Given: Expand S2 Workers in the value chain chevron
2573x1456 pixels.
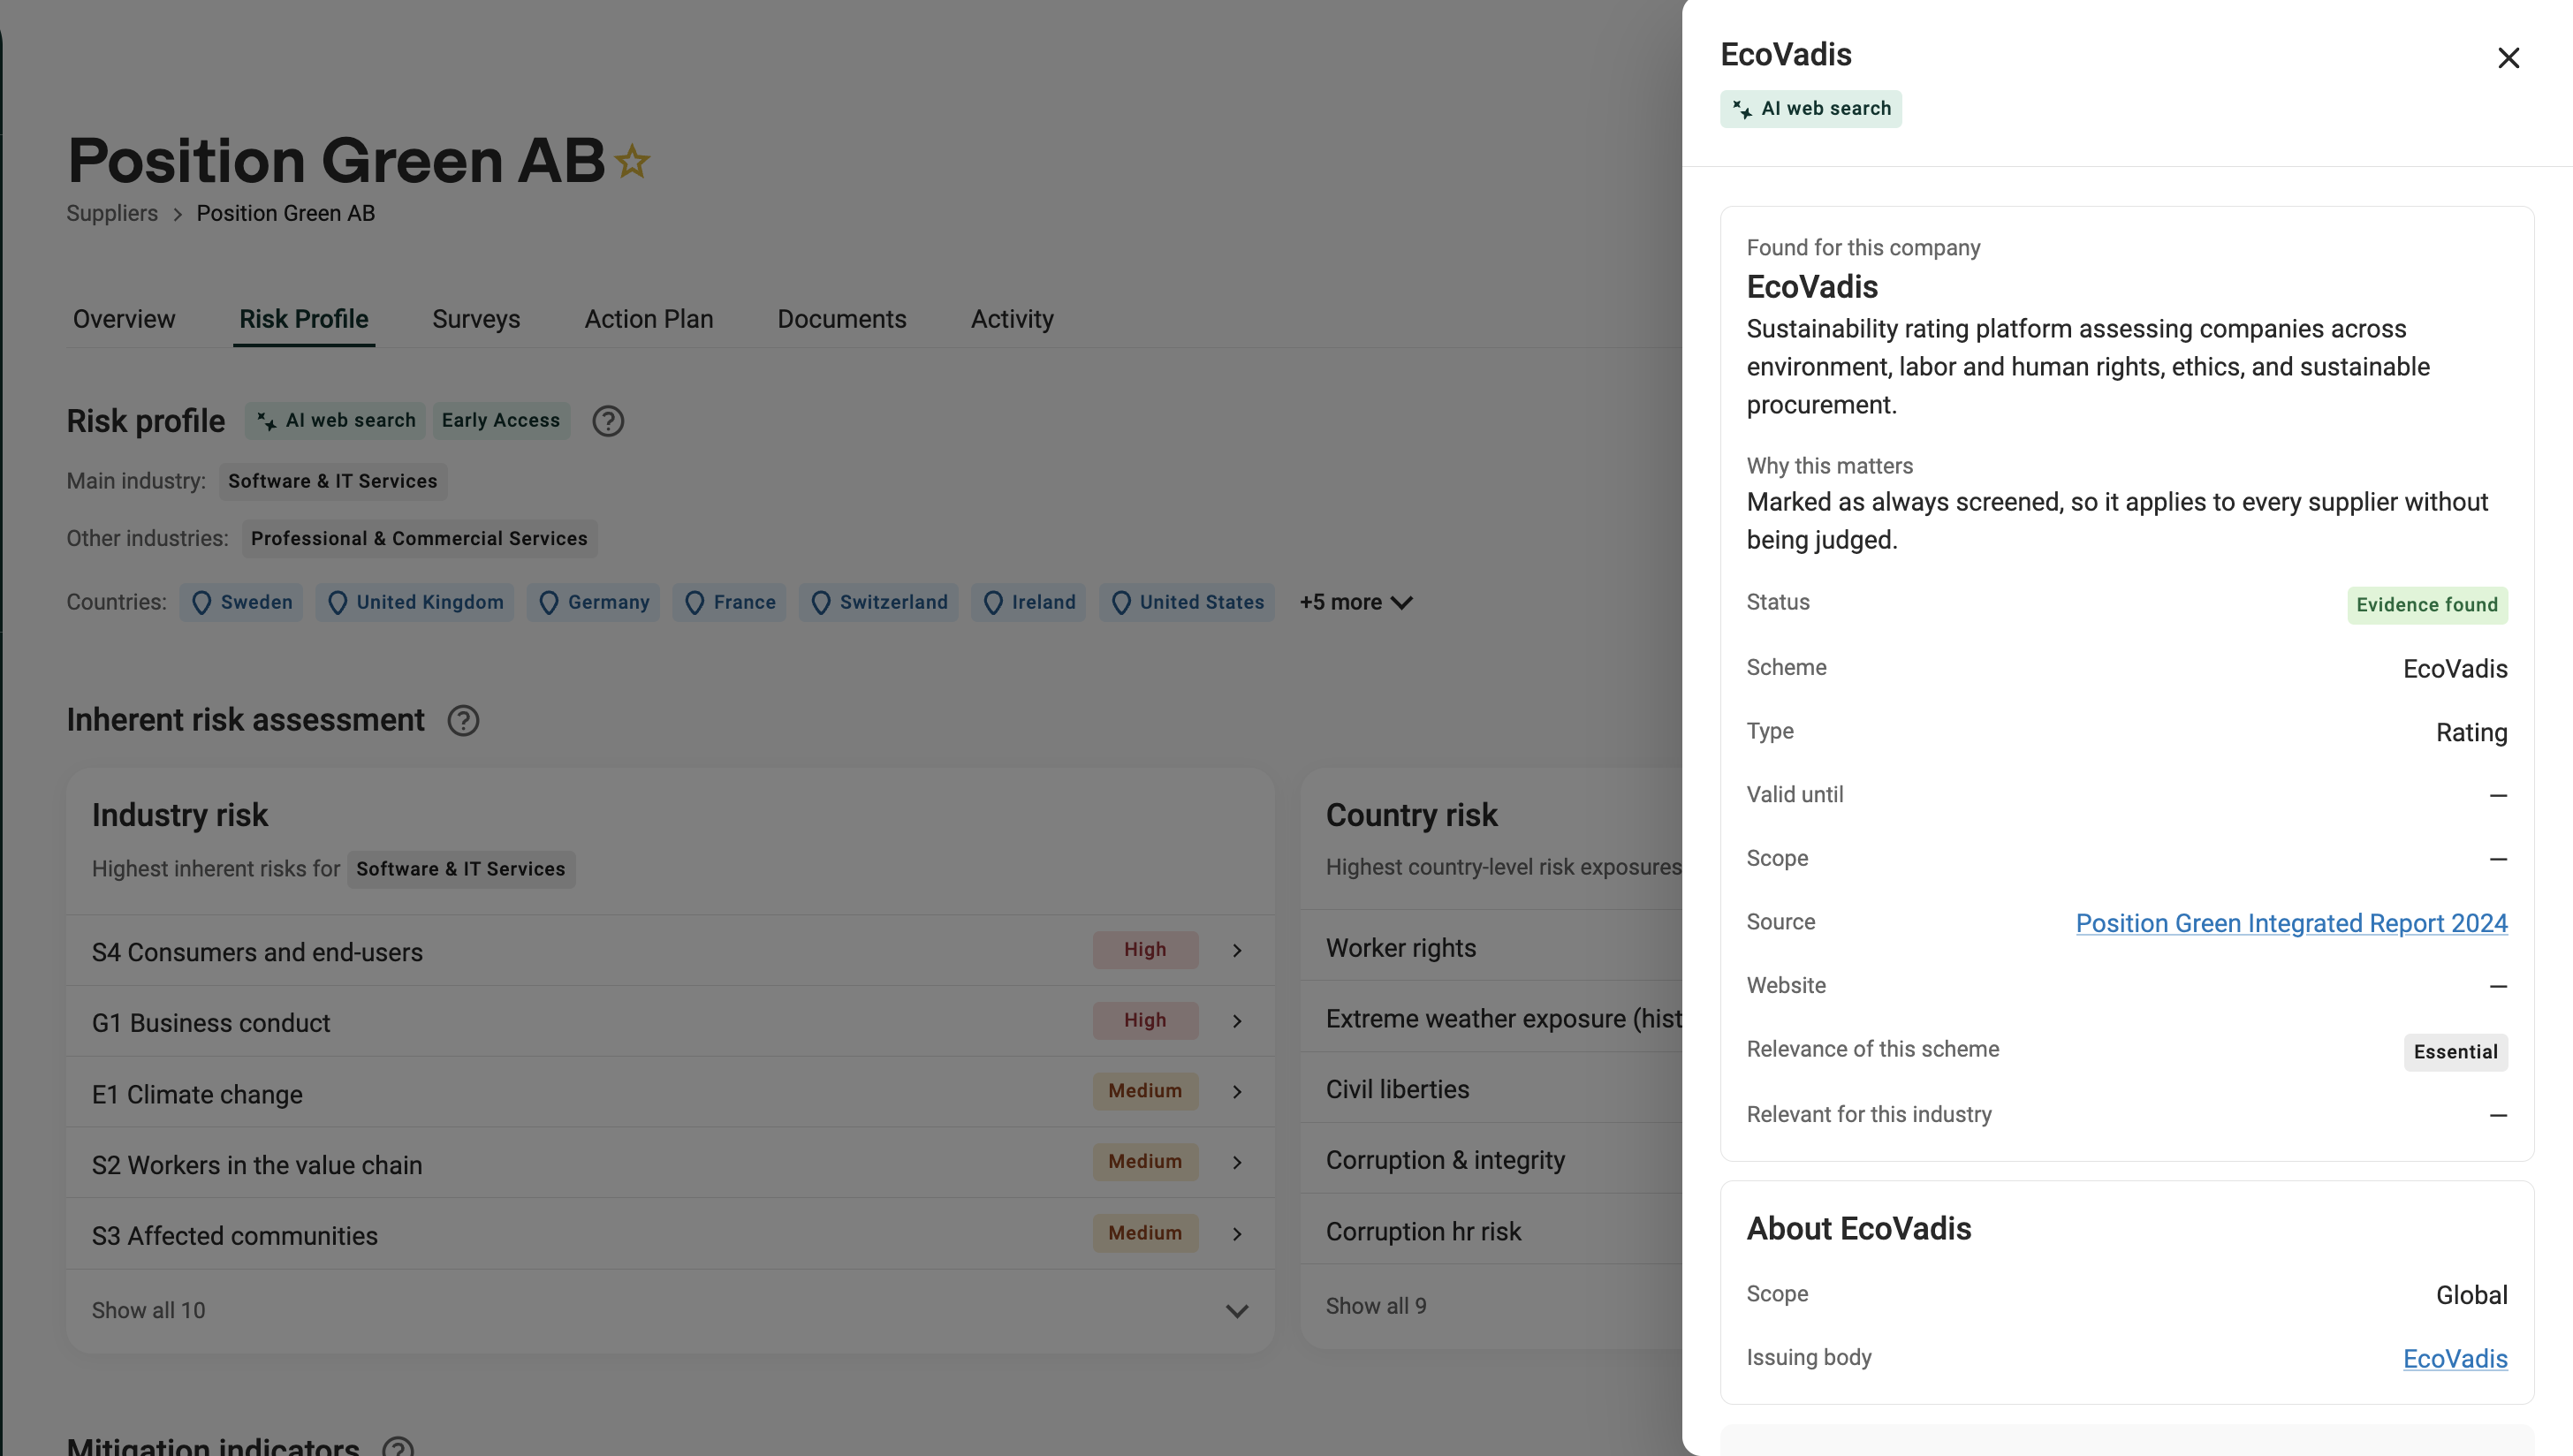Looking at the screenshot, I should point(1237,1163).
